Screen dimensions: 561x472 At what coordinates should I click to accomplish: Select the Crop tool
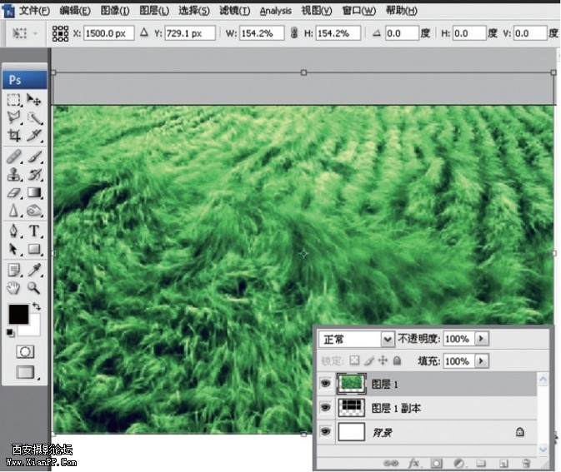point(14,136)
